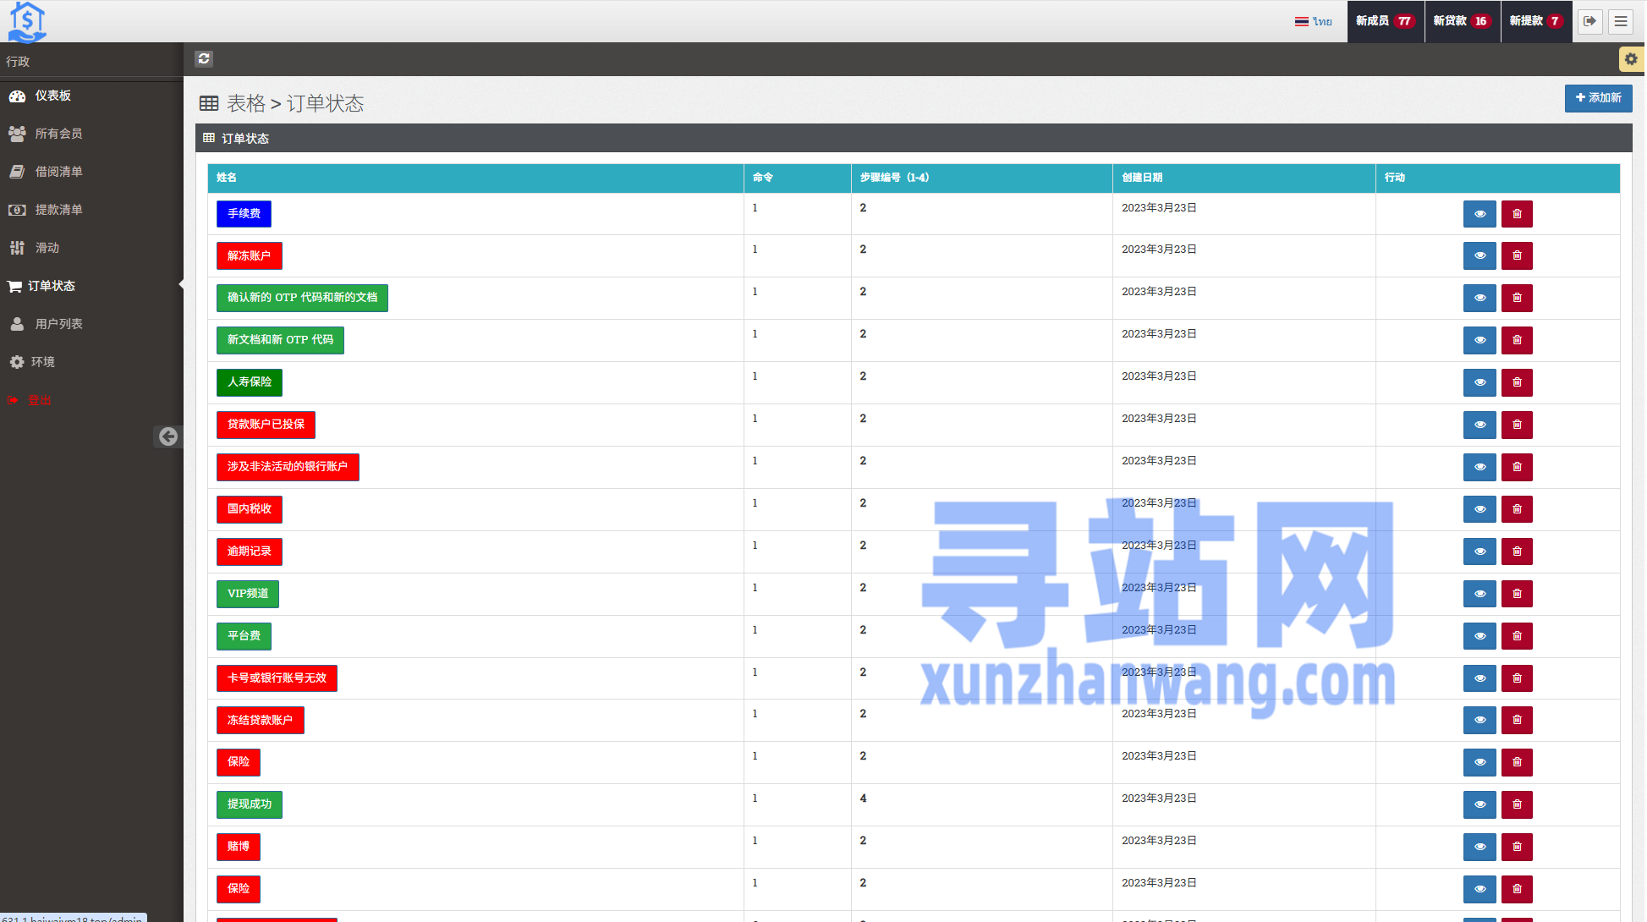Open the hamburger menu icon
The width and height of the screenshot is (1647, 922).
(x=1621, y=21)
